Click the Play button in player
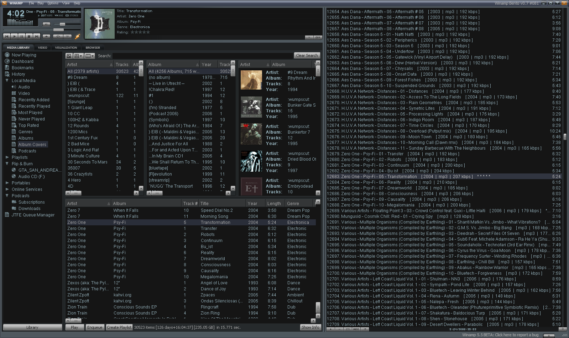This screenshot has width=569, height=338. coord(14,36)
